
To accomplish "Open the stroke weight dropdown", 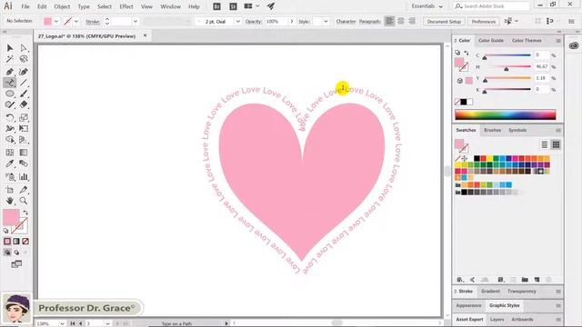I will [135, 22].
